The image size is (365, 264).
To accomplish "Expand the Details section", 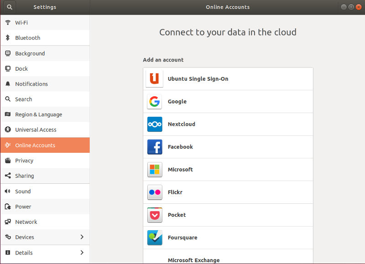I will tap(46, 253).
